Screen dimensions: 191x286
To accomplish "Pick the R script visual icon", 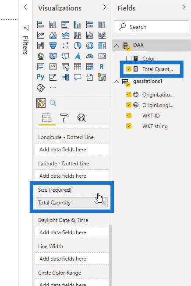I will coord(102,67).
